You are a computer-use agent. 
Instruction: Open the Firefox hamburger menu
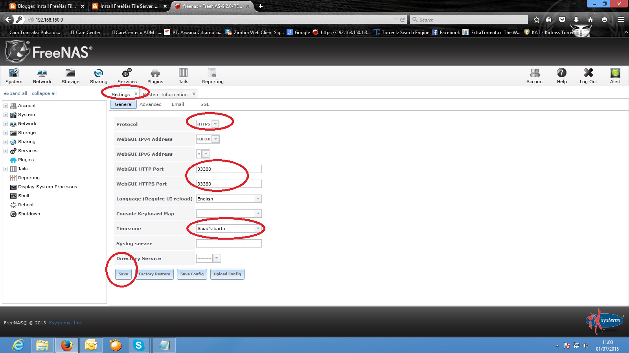click(621, 20)
